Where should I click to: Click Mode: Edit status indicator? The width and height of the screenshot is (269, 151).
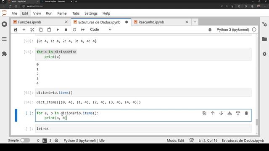(175, 141)
